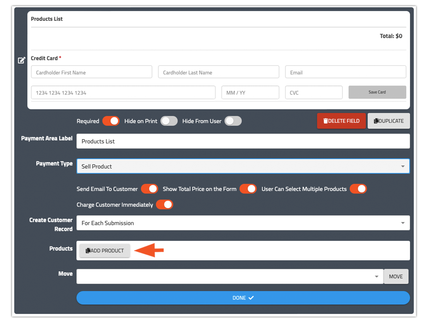
Task: Toggle User Can Select Multiple Products
Action: [x=358, y=189]
